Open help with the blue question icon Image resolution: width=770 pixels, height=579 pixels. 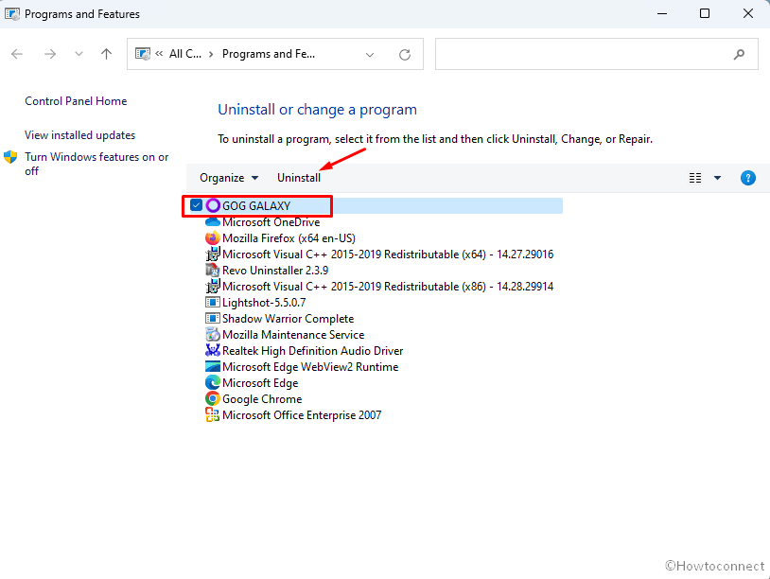coord(747,178)
